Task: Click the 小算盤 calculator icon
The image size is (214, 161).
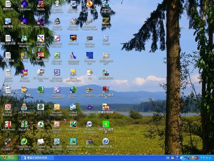Action: [106, 38]
